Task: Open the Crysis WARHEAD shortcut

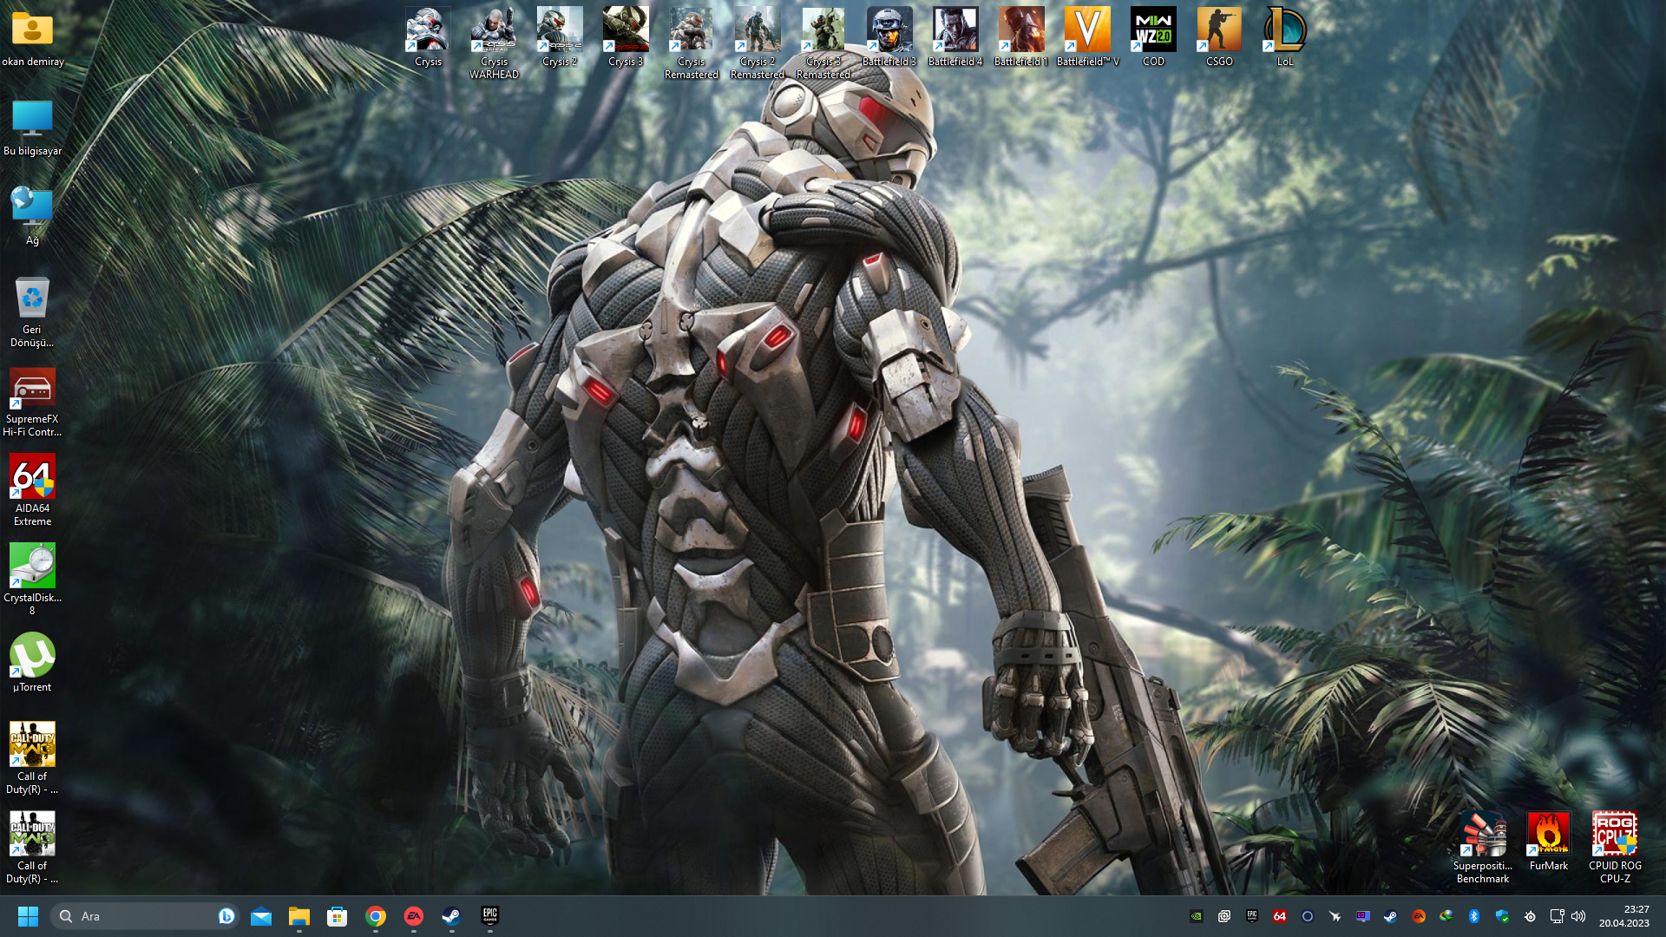Action: click(494, 31)
